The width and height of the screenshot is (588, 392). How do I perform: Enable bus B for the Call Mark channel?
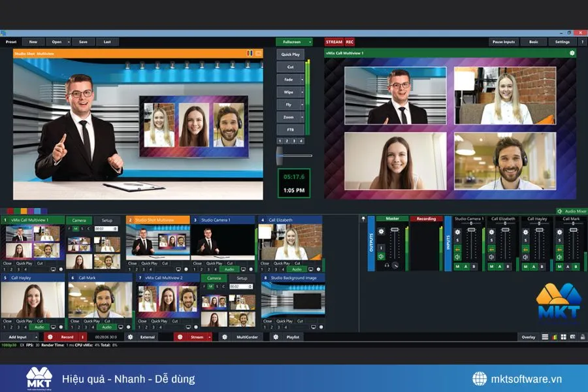[576, 265]
